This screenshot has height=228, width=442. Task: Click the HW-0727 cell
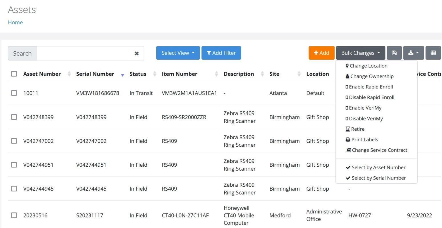(x=360, y=215)
